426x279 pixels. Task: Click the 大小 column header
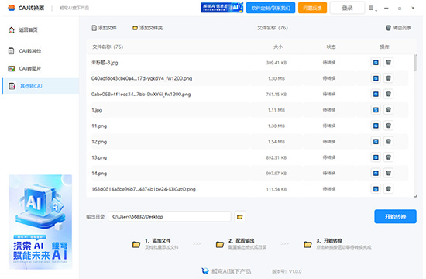point(278,47)
